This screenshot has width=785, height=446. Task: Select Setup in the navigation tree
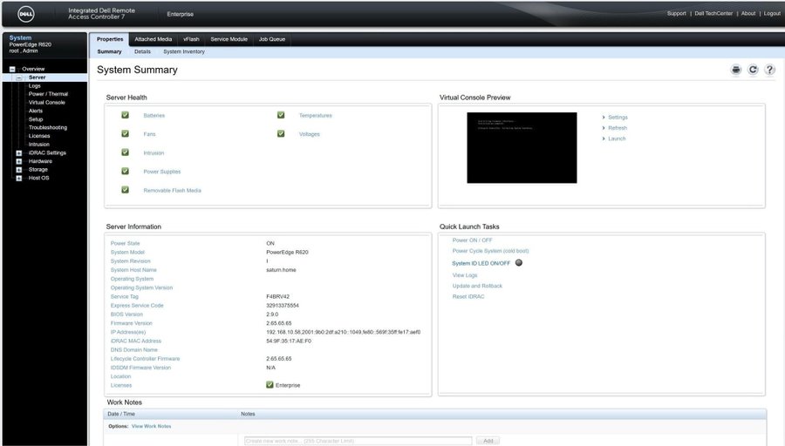point(36,119)
